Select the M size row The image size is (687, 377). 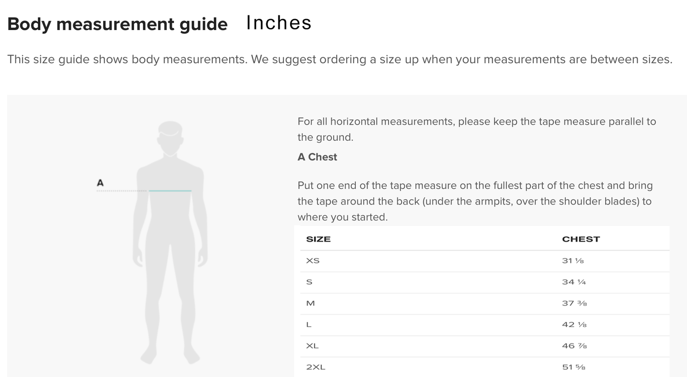tap(484, 304)
